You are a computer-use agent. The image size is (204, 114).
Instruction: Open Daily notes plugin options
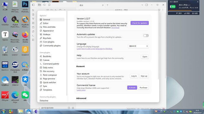point(51,68)
